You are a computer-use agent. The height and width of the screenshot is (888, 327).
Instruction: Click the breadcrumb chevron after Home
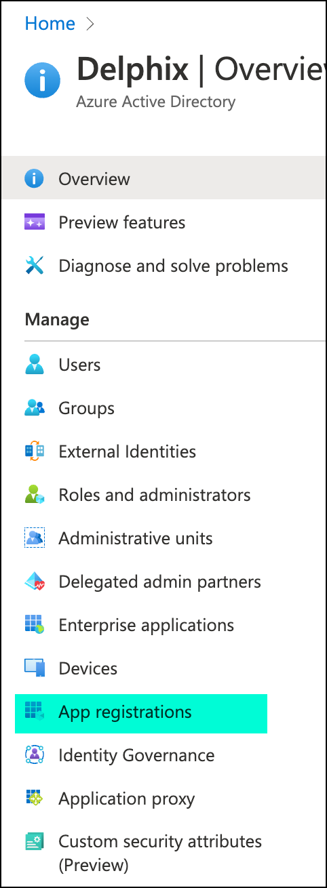[x=90, y=24]
